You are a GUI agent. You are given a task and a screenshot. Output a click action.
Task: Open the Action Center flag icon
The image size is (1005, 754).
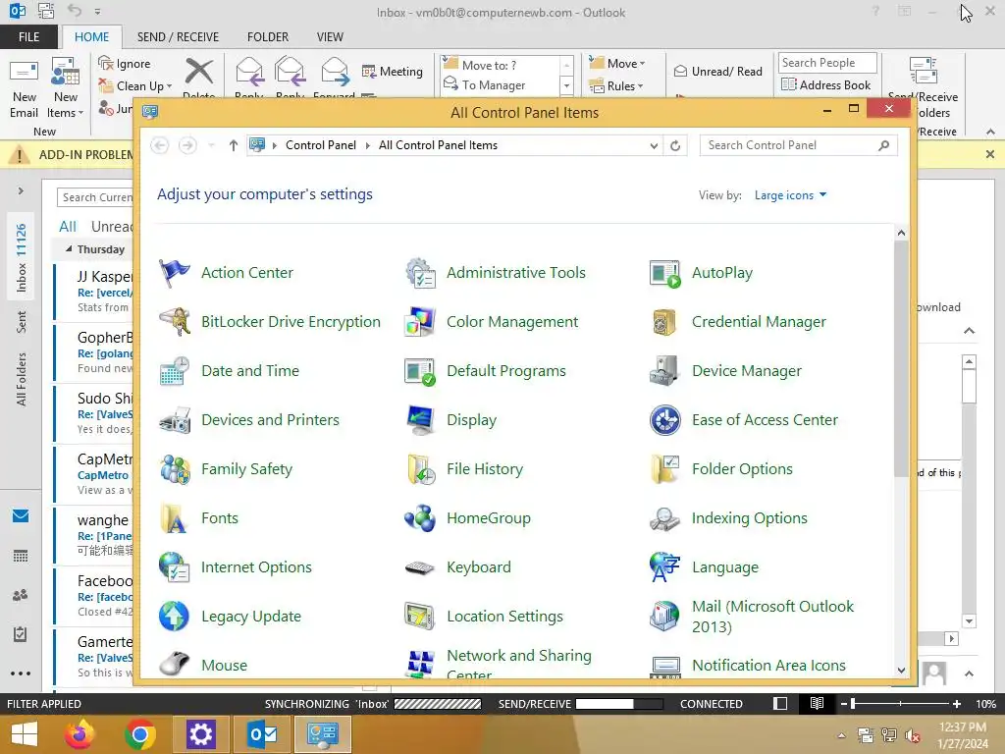tap(175, 273)
